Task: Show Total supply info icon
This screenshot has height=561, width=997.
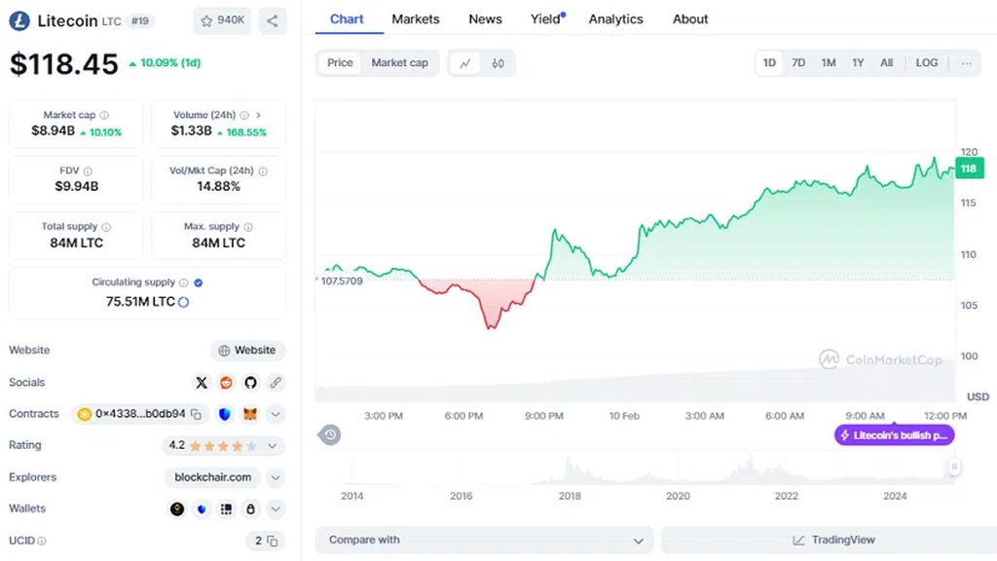Action: tap(106, 227)
